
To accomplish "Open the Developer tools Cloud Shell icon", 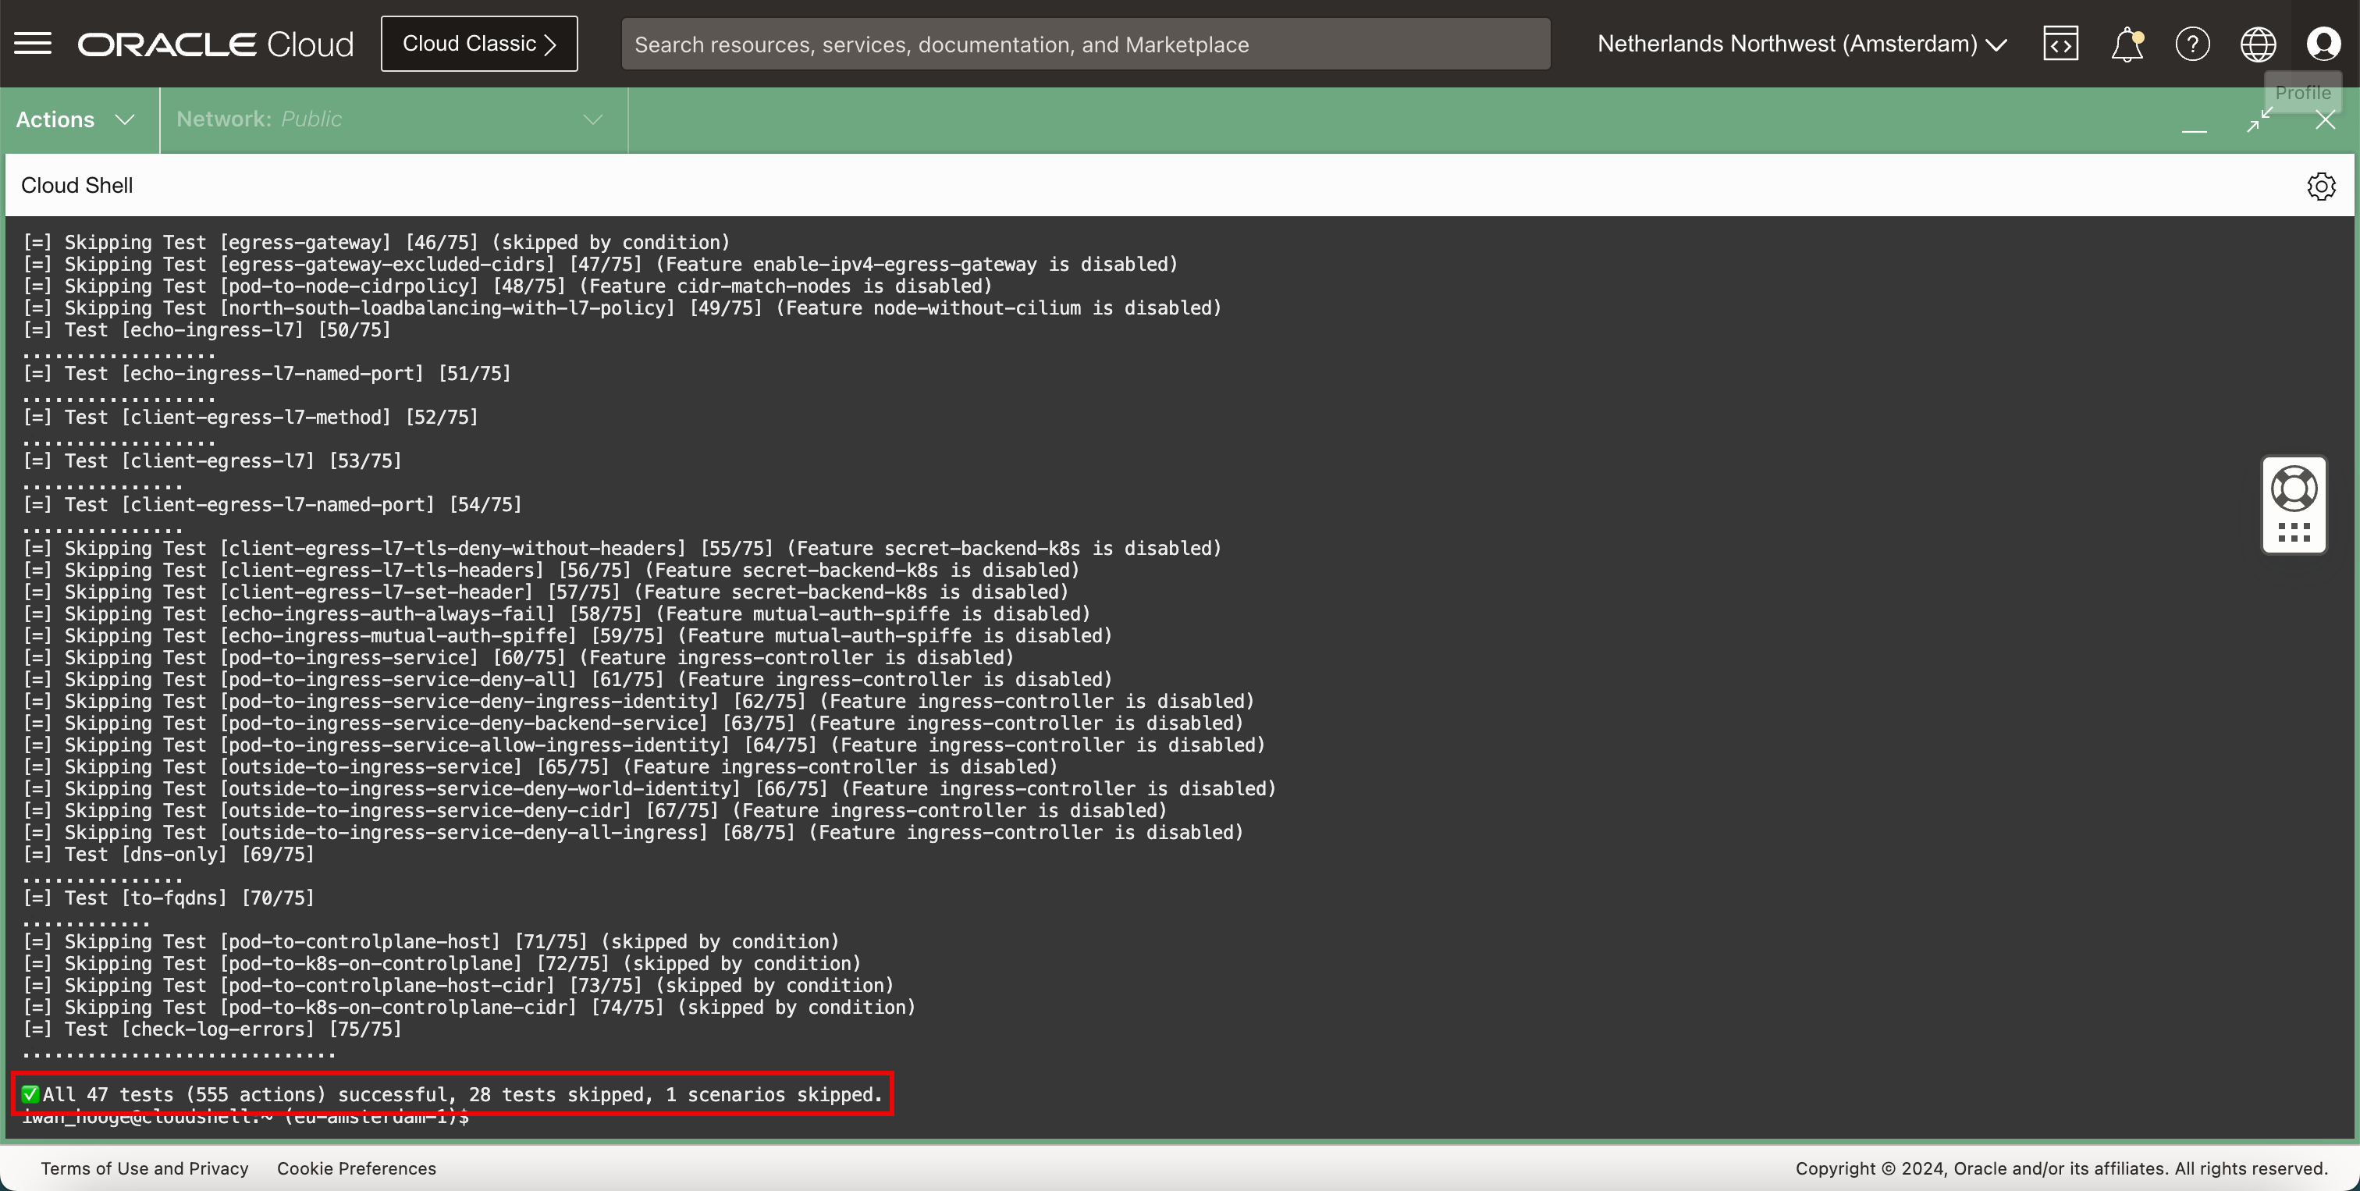I will pyautogui.click(x=2060, y=44).
